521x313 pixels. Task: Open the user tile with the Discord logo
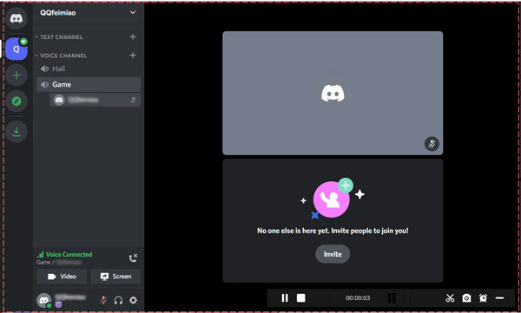point(333,93)
